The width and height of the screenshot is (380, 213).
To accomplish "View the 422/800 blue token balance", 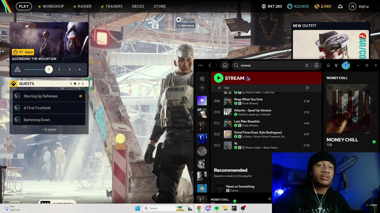I will coord(298,6).
